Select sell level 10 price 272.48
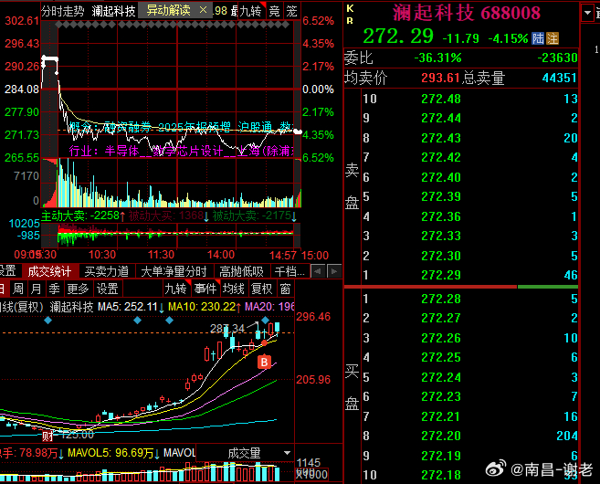 (x=441, y=100)
